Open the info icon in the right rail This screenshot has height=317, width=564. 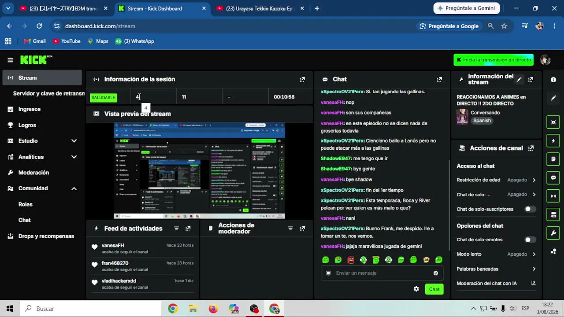point(553,80)
